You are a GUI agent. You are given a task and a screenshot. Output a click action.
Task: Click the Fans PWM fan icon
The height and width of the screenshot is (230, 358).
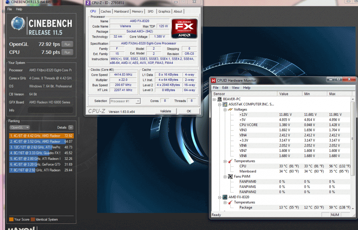coord(230,177)
